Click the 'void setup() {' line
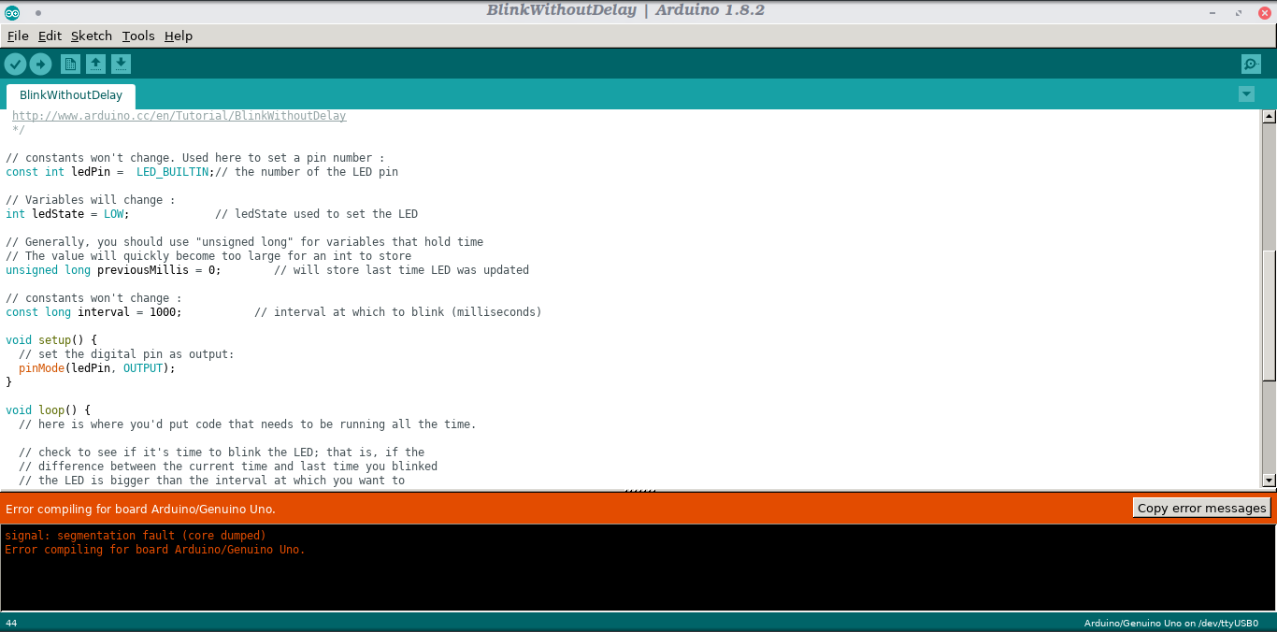This screenshot has height=632, width=1277. point(51,340)
